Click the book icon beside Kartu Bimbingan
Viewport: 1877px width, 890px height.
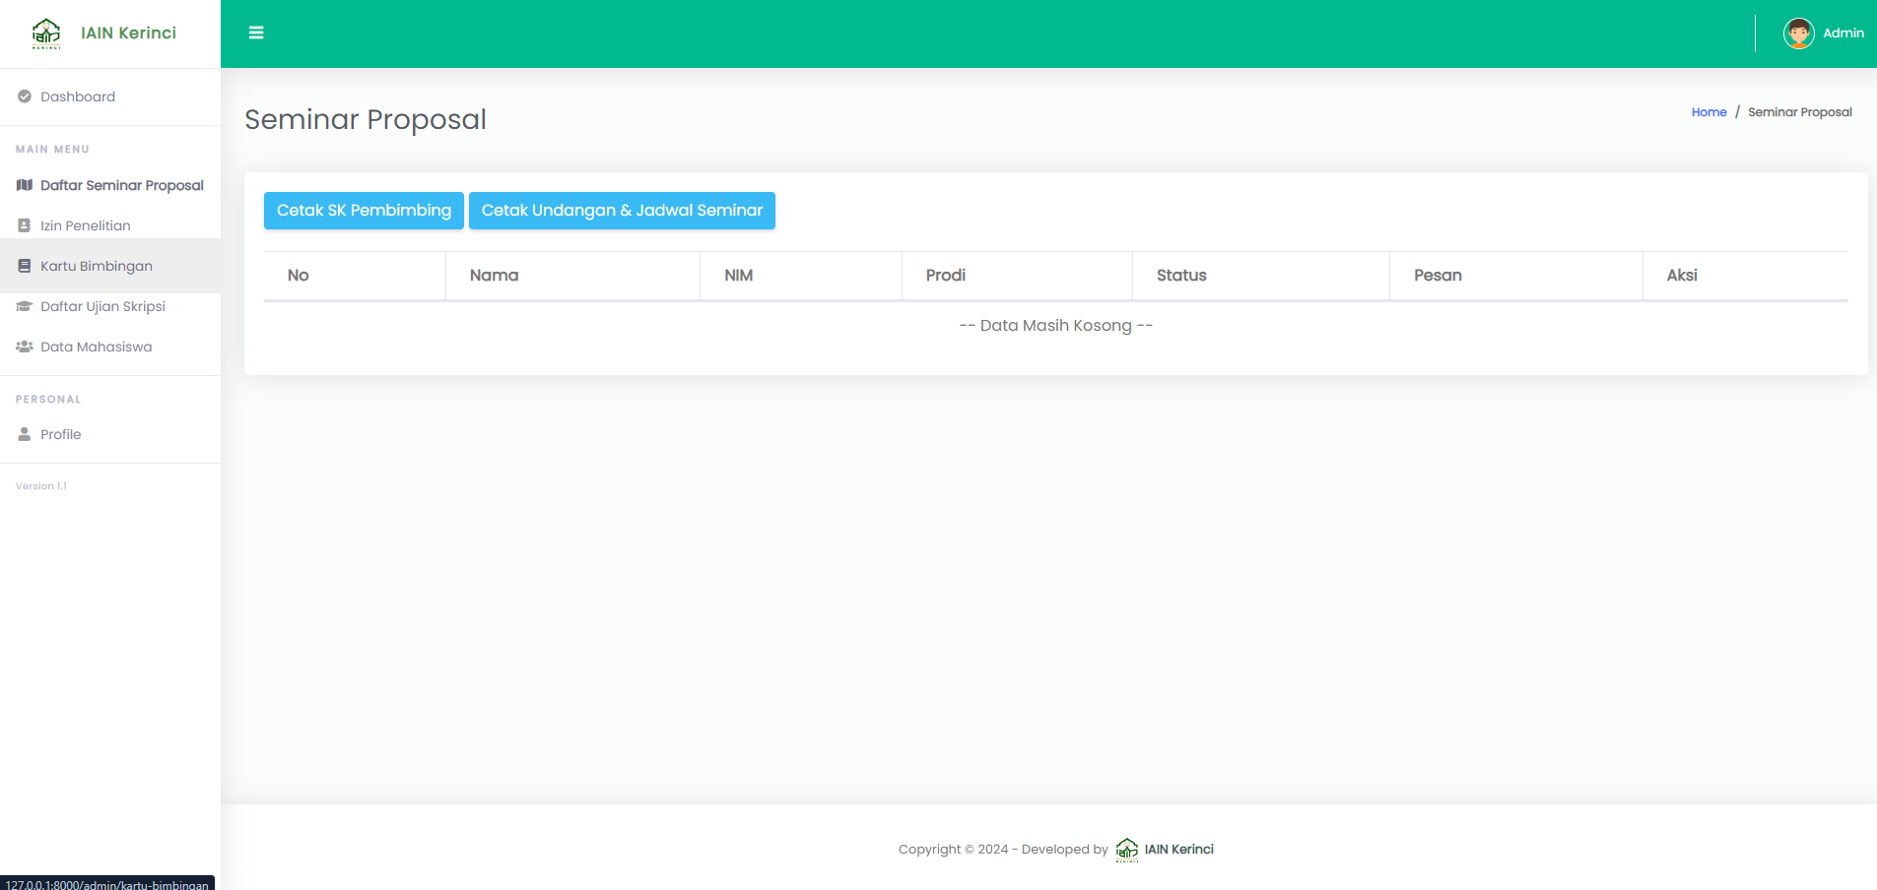click(25, 266)
